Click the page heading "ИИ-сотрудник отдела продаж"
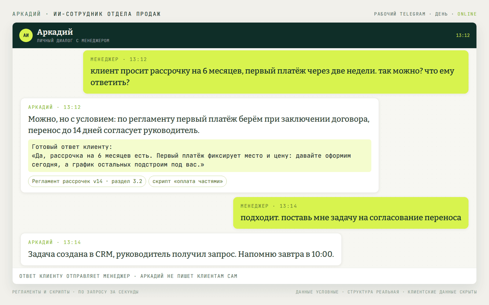 tap(107, 14)
